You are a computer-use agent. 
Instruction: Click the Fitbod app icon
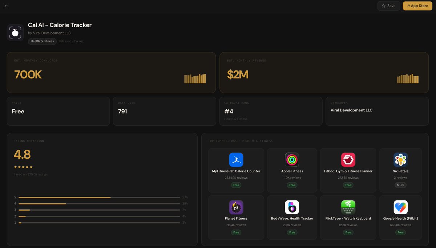point(348,160)
